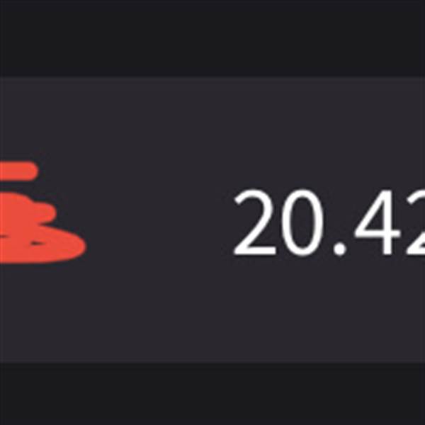Select the row showing 20.42
425x425 pixels.
[x=212, y=220]
